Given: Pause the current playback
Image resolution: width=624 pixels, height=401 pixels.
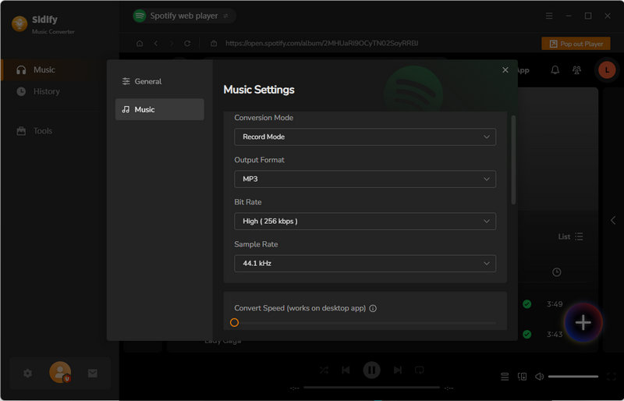Looking at the screenshot, I should tap(372, 371).
